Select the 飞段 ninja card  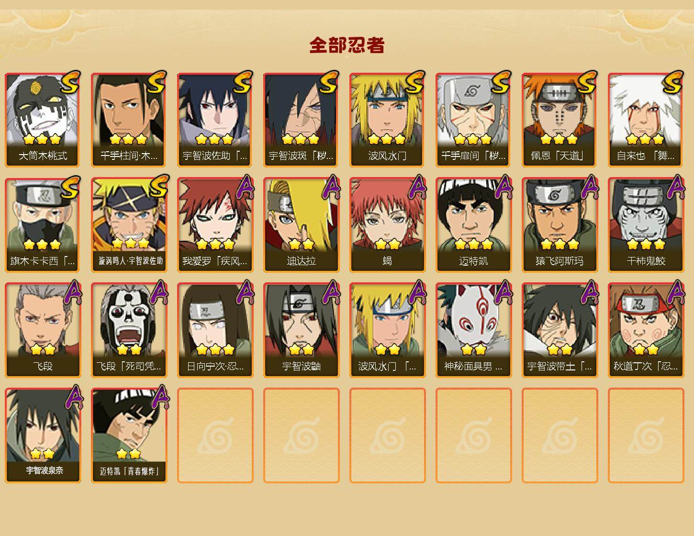[x=43, y=330]
